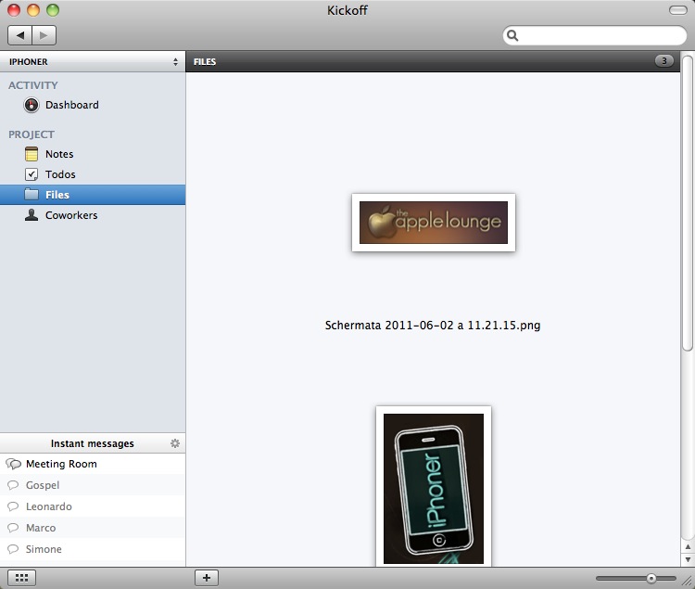Click filename Schermata 2011-06-02 a 11.21.15.png

pyautogui.click(x=433, y=325)
